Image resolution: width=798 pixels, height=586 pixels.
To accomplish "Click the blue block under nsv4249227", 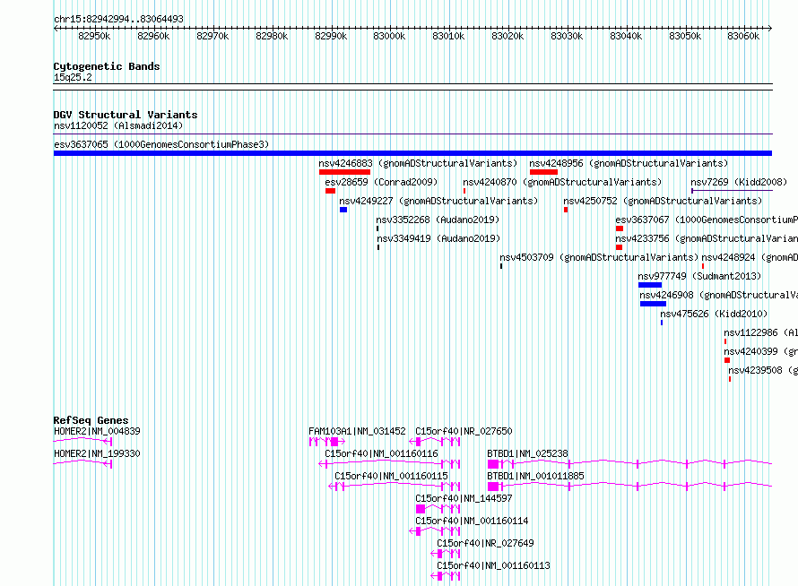I will point(343,210).
